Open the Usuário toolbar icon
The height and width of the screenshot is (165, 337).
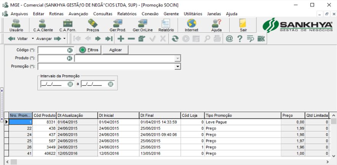[x=16, y=25]
